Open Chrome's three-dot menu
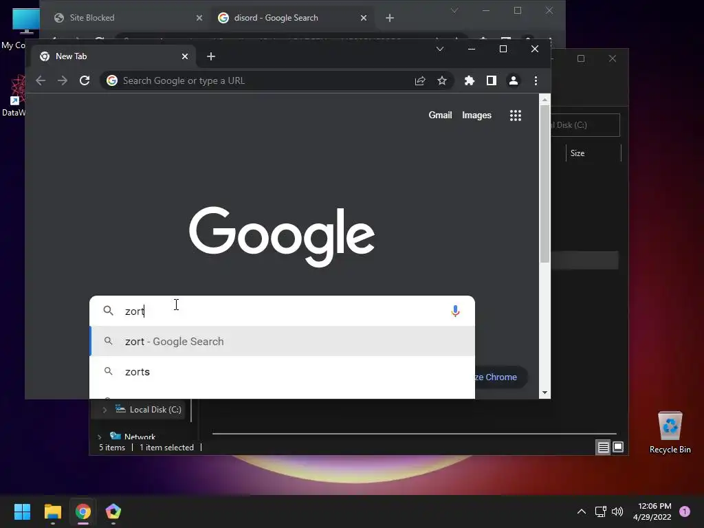The width and height of the screenshot is (704, 528). click(x=535, y=80)
